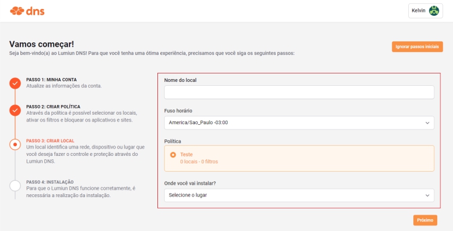Focus the Nome do local field
This screenshot has height=231, width=453.
tap(299, 92)
